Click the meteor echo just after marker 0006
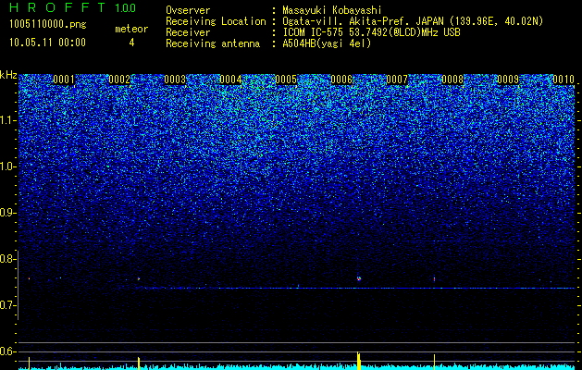582x370 pixels. click(359, 278)
